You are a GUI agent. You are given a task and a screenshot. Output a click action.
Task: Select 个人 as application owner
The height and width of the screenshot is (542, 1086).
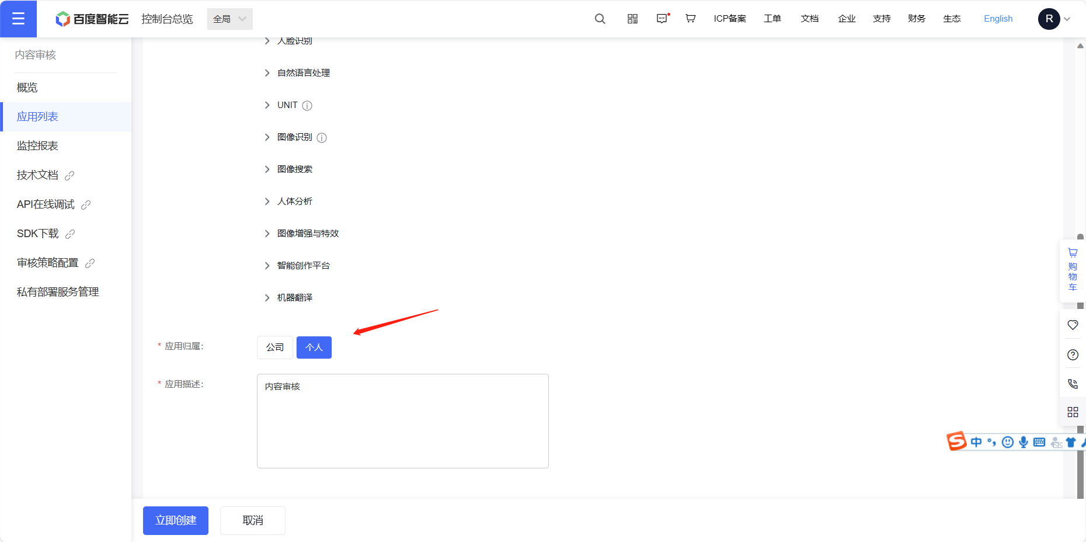click(x=314, y=348)
